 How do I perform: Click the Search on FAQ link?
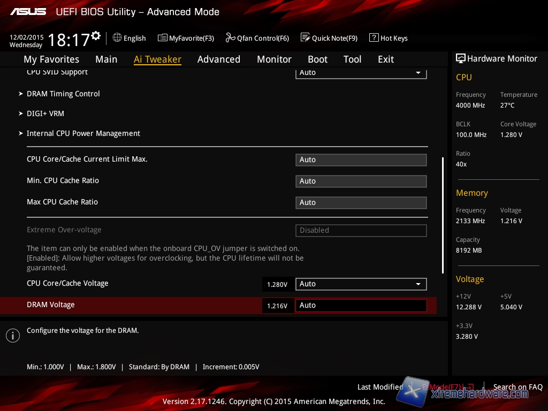pos(517,387)
